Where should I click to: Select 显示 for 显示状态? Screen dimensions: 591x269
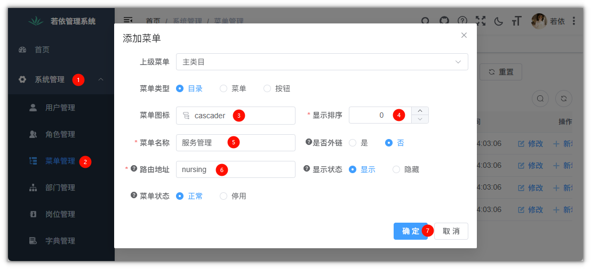[x=362, y=170]
